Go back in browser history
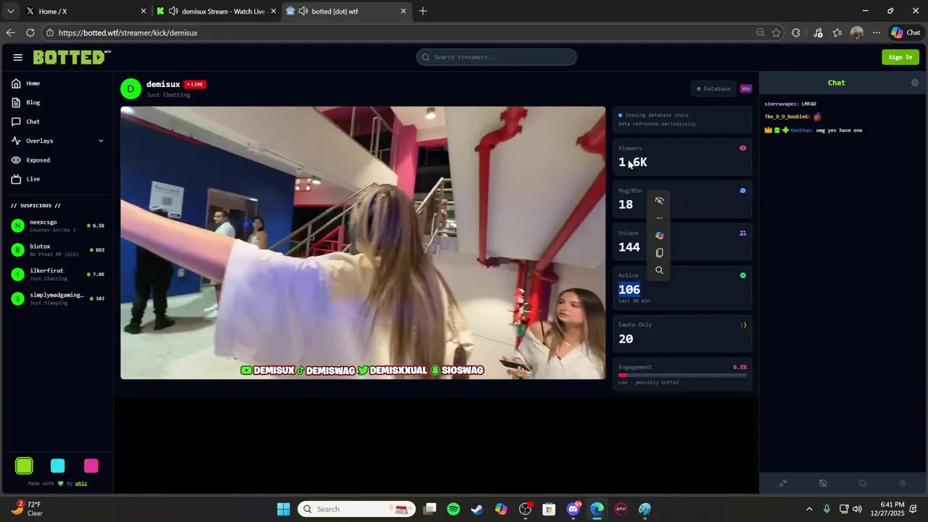The width and height of the screenshot is (928, 522). pyautogui.click(x=10, y=33)
